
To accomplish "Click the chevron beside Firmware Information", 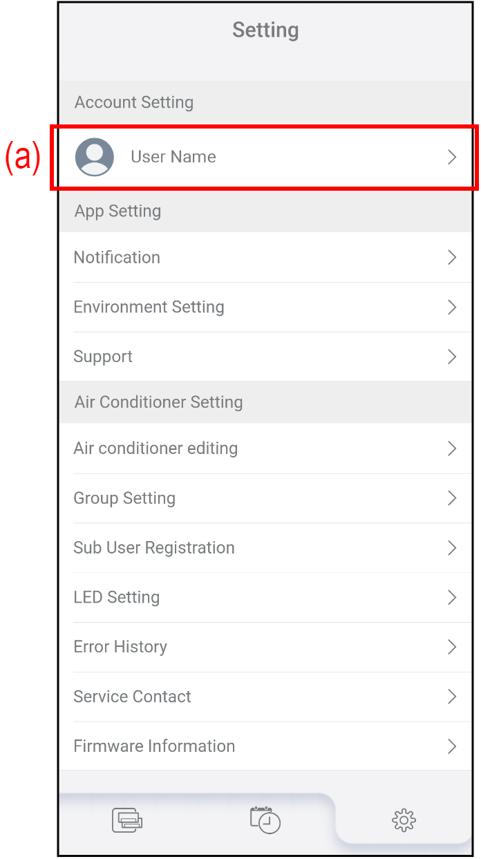I will (x=452, y=746).
